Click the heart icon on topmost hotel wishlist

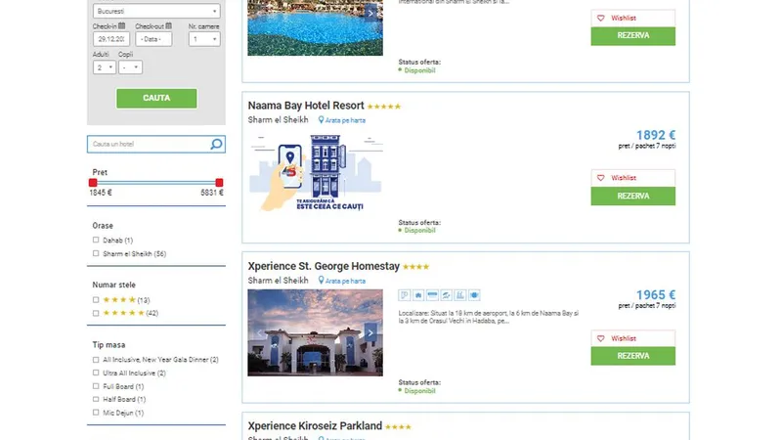(601, 18)
